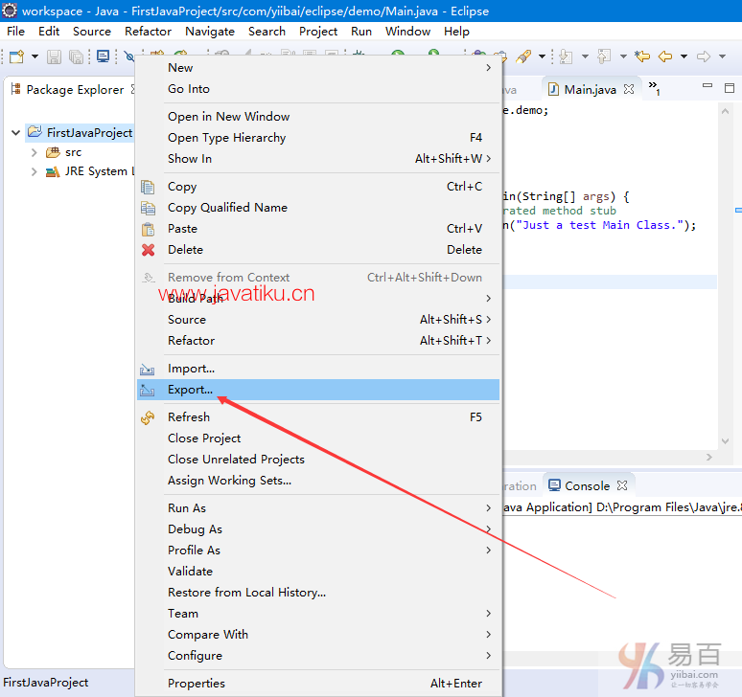The image size is (742, 697).
Task: Select Close Unrelated Projects
Action: pyautogui.click(x=318, y=460)
